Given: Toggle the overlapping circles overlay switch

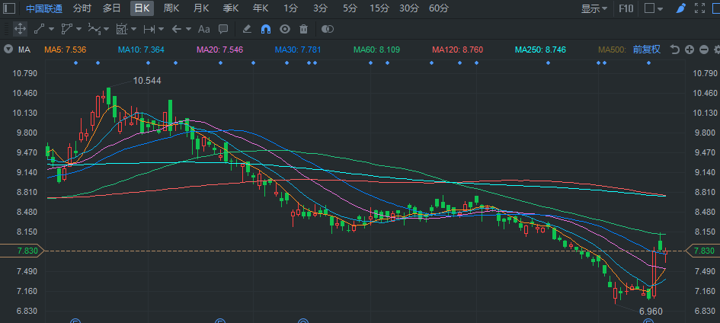Looking at the screenshot, I should coord(328,29).
